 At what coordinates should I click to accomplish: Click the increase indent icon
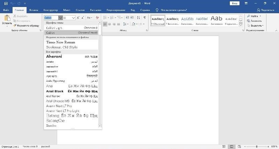pos(132,18)
